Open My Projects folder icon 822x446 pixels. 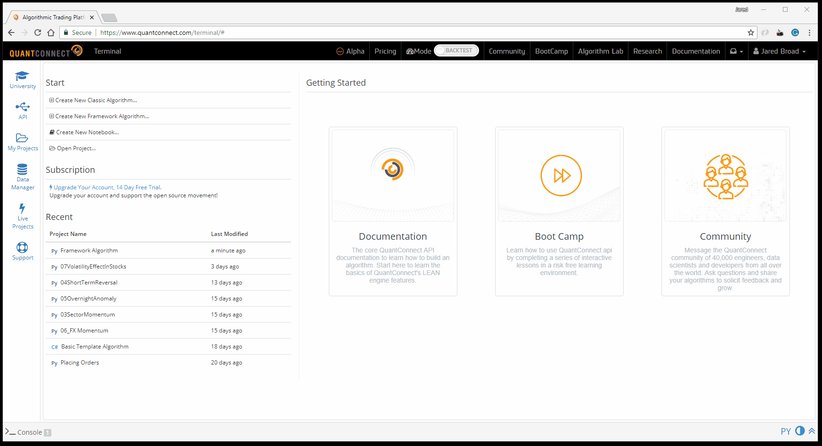point(22,138)
